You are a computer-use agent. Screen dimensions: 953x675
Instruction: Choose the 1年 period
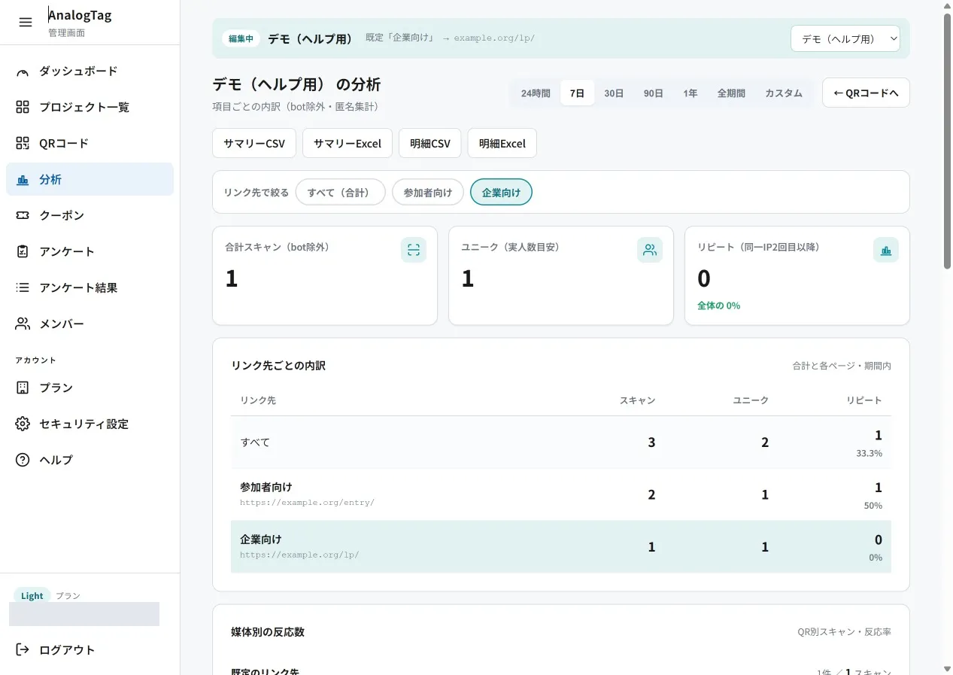pyautogui.click(x=690, y=93)
